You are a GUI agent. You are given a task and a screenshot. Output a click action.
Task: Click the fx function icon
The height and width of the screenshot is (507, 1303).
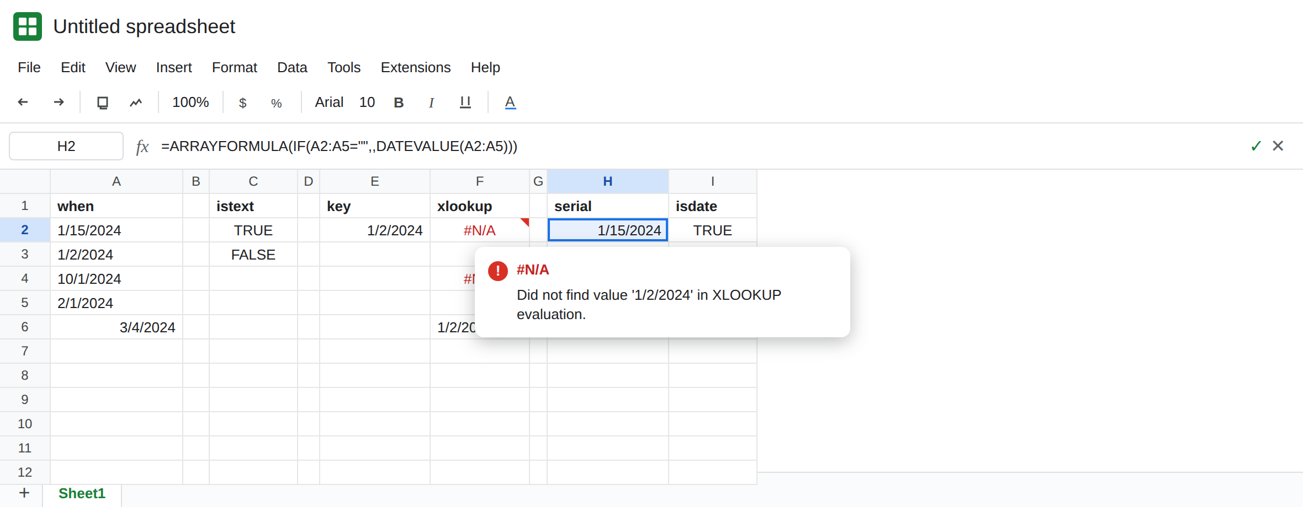click(142, 147)
